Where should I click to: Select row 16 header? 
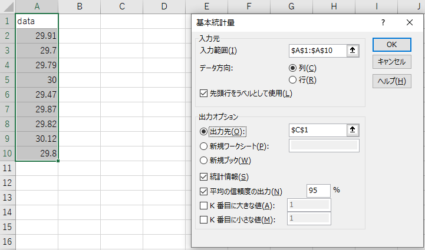[7, 241]
